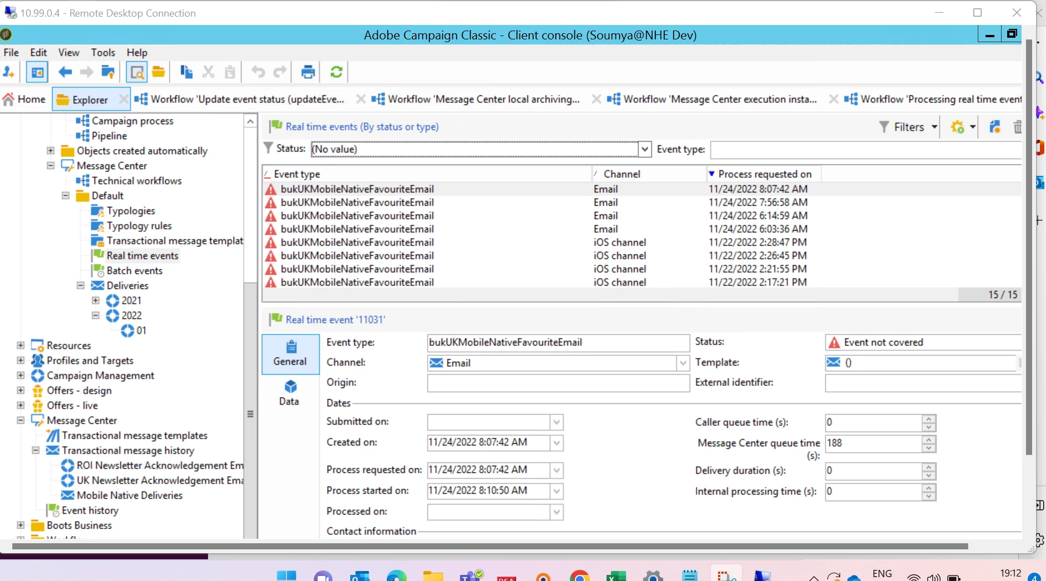Open the Channel Email dropdown
This screenshot has width=1046, height=581.
pos(683,363)
